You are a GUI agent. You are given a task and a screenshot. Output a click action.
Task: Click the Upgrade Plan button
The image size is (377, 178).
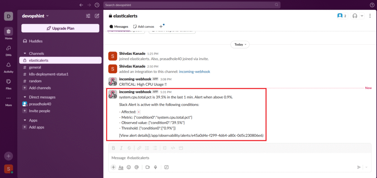(x=60, y=28)
